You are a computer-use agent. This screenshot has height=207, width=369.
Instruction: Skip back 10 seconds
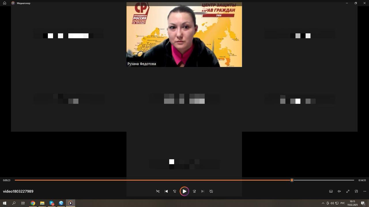coord(174,191)
